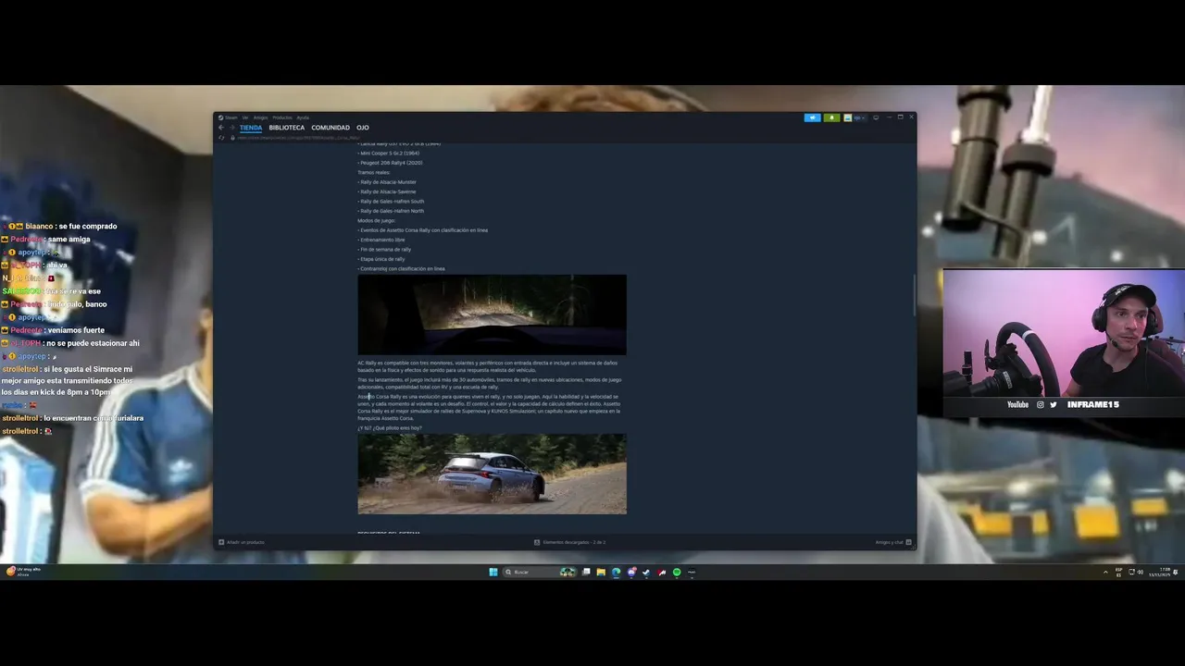
Task: Select text 'Fin de semana de rally'
Action: pos(384,250)
